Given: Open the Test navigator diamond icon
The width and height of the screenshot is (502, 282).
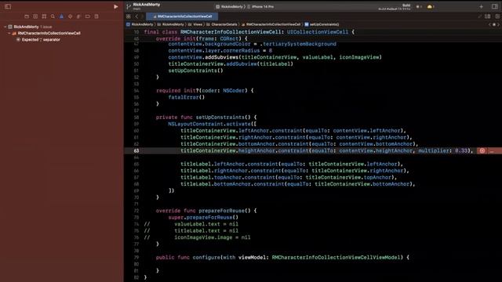Looking at the screenshot, I should click(x=70, y=16).
